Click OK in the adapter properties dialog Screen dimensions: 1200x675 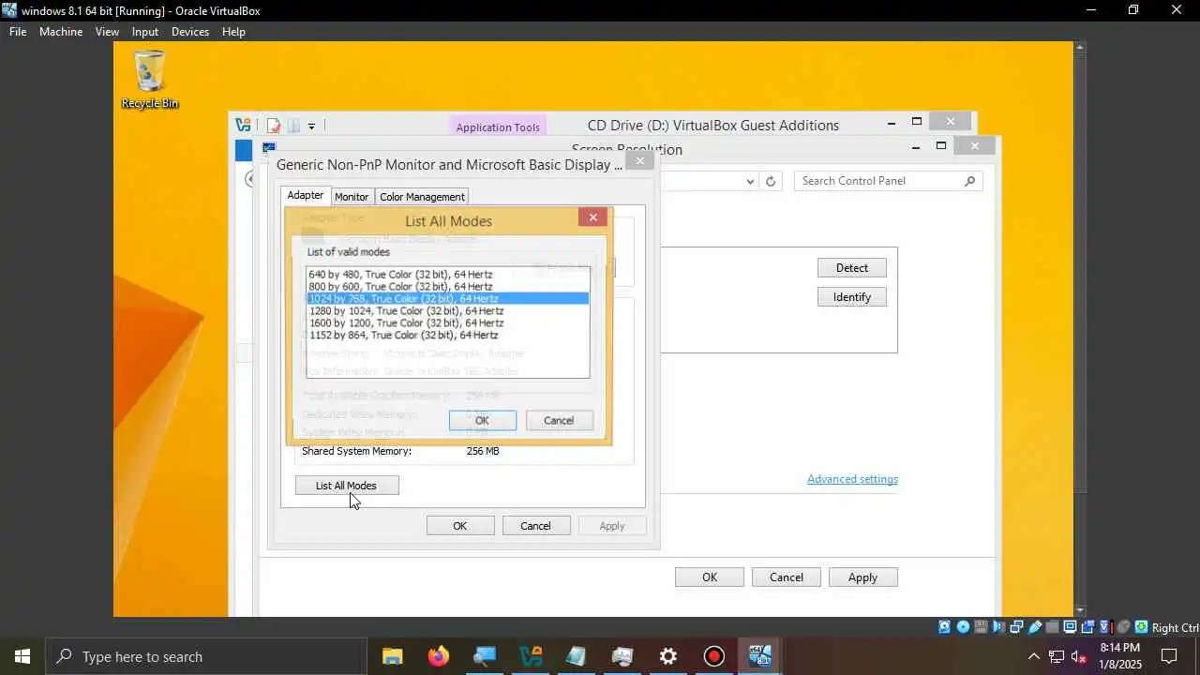pos(460,526)
